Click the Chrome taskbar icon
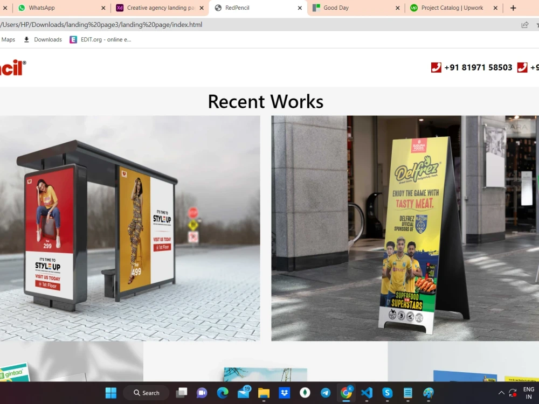Image resolution: width=539 pixels, height=404 pixels. point(346,392)
